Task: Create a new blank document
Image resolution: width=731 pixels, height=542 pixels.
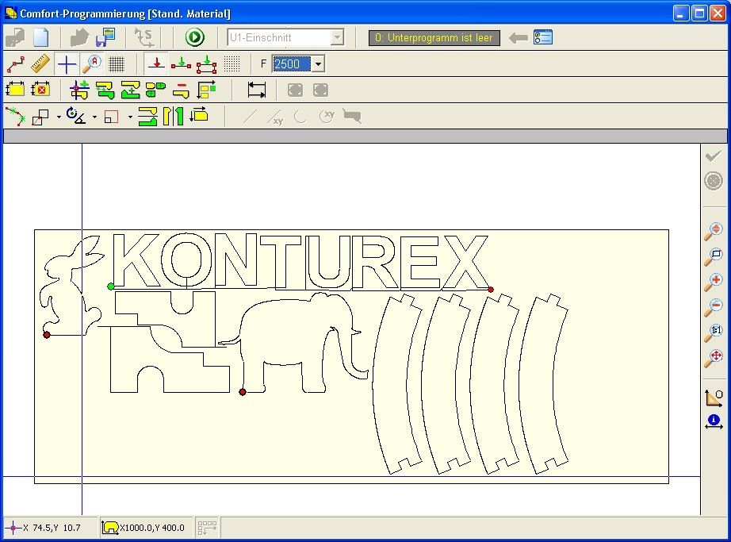Action: 40,37
